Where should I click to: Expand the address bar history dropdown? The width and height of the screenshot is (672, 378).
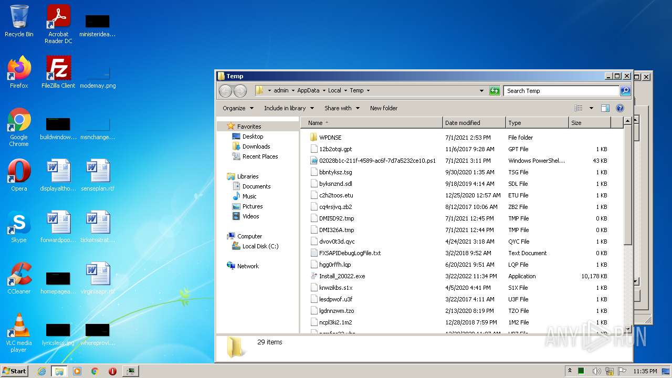click(x=481, y=91)
